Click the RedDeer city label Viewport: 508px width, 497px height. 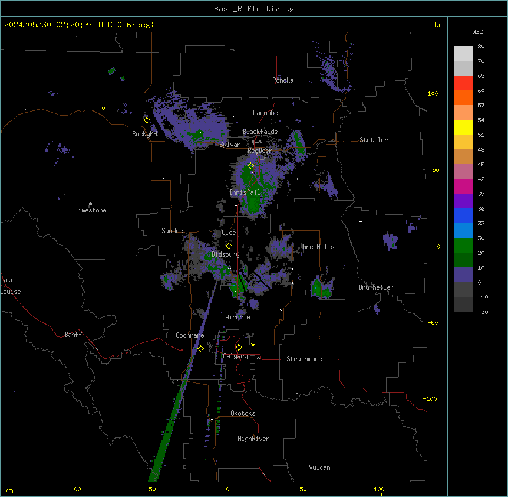(x=260, y=151)
